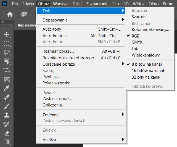Open the Filtr menu
The width and height of the screenshot is (177, 147).
[x=116, y=4]
